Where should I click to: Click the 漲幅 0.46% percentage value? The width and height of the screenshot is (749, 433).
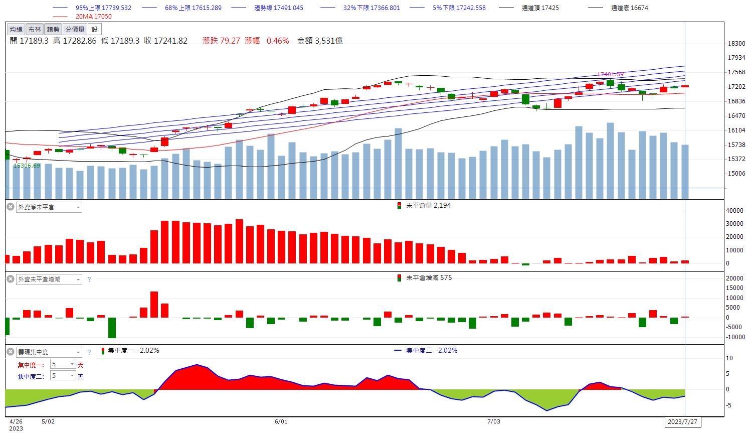(267, 41)
